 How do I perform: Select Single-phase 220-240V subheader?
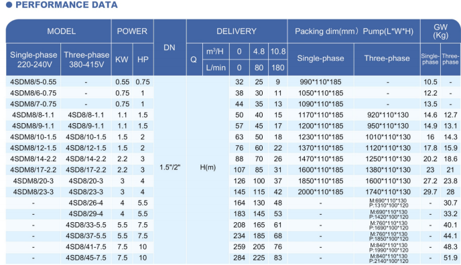click(x=34, y=60)
